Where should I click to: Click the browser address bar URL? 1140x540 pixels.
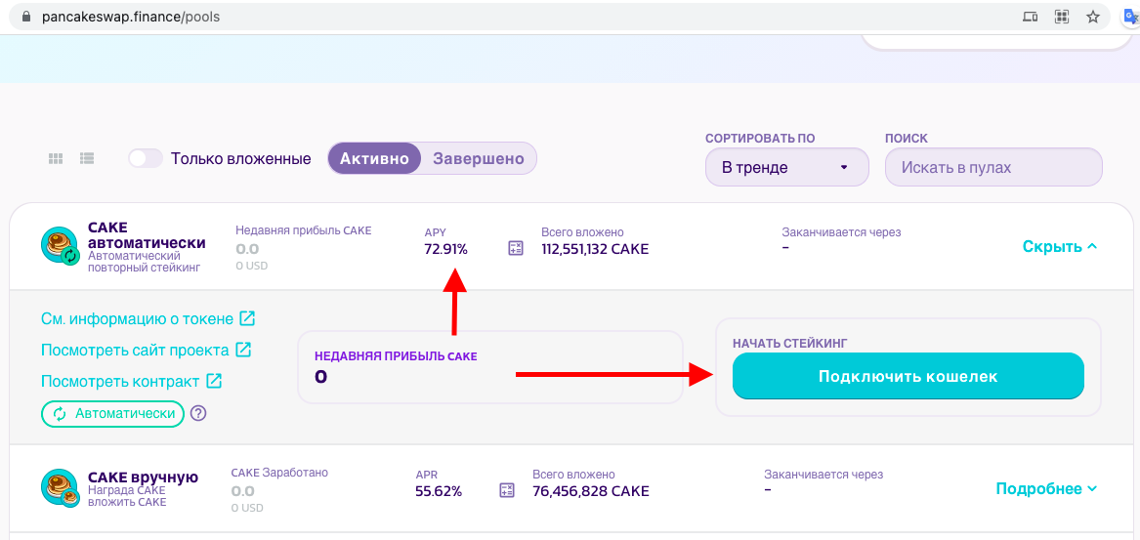(x=129, y=16)
